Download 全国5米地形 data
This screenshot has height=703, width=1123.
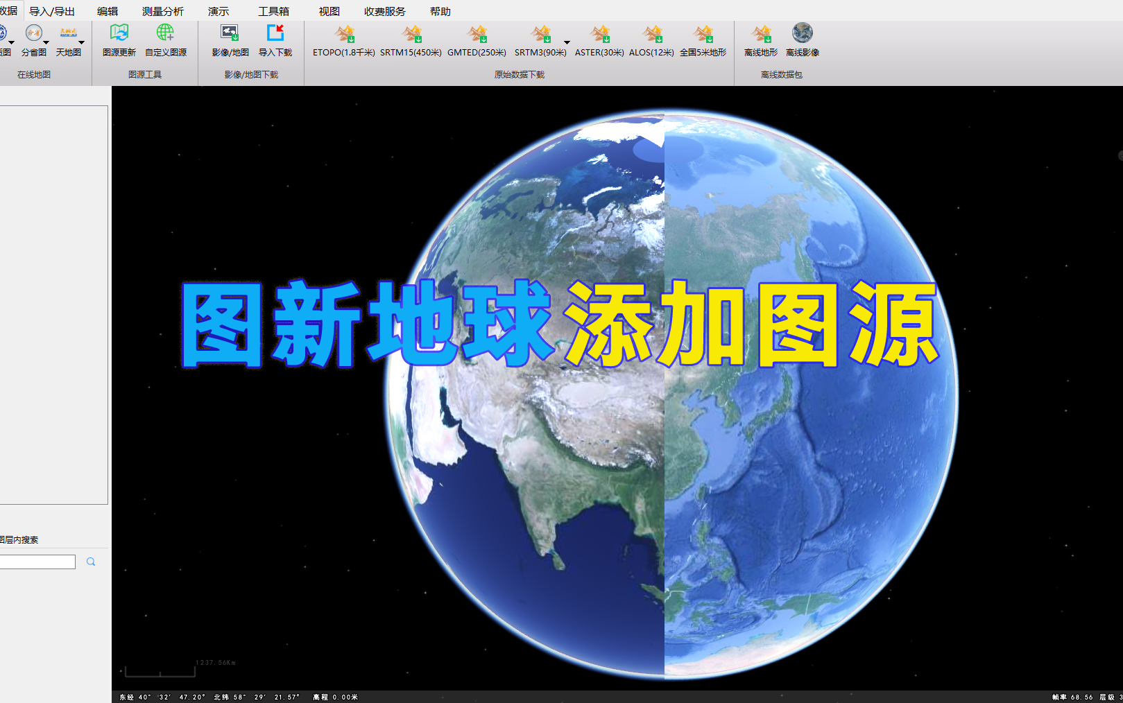703,40
